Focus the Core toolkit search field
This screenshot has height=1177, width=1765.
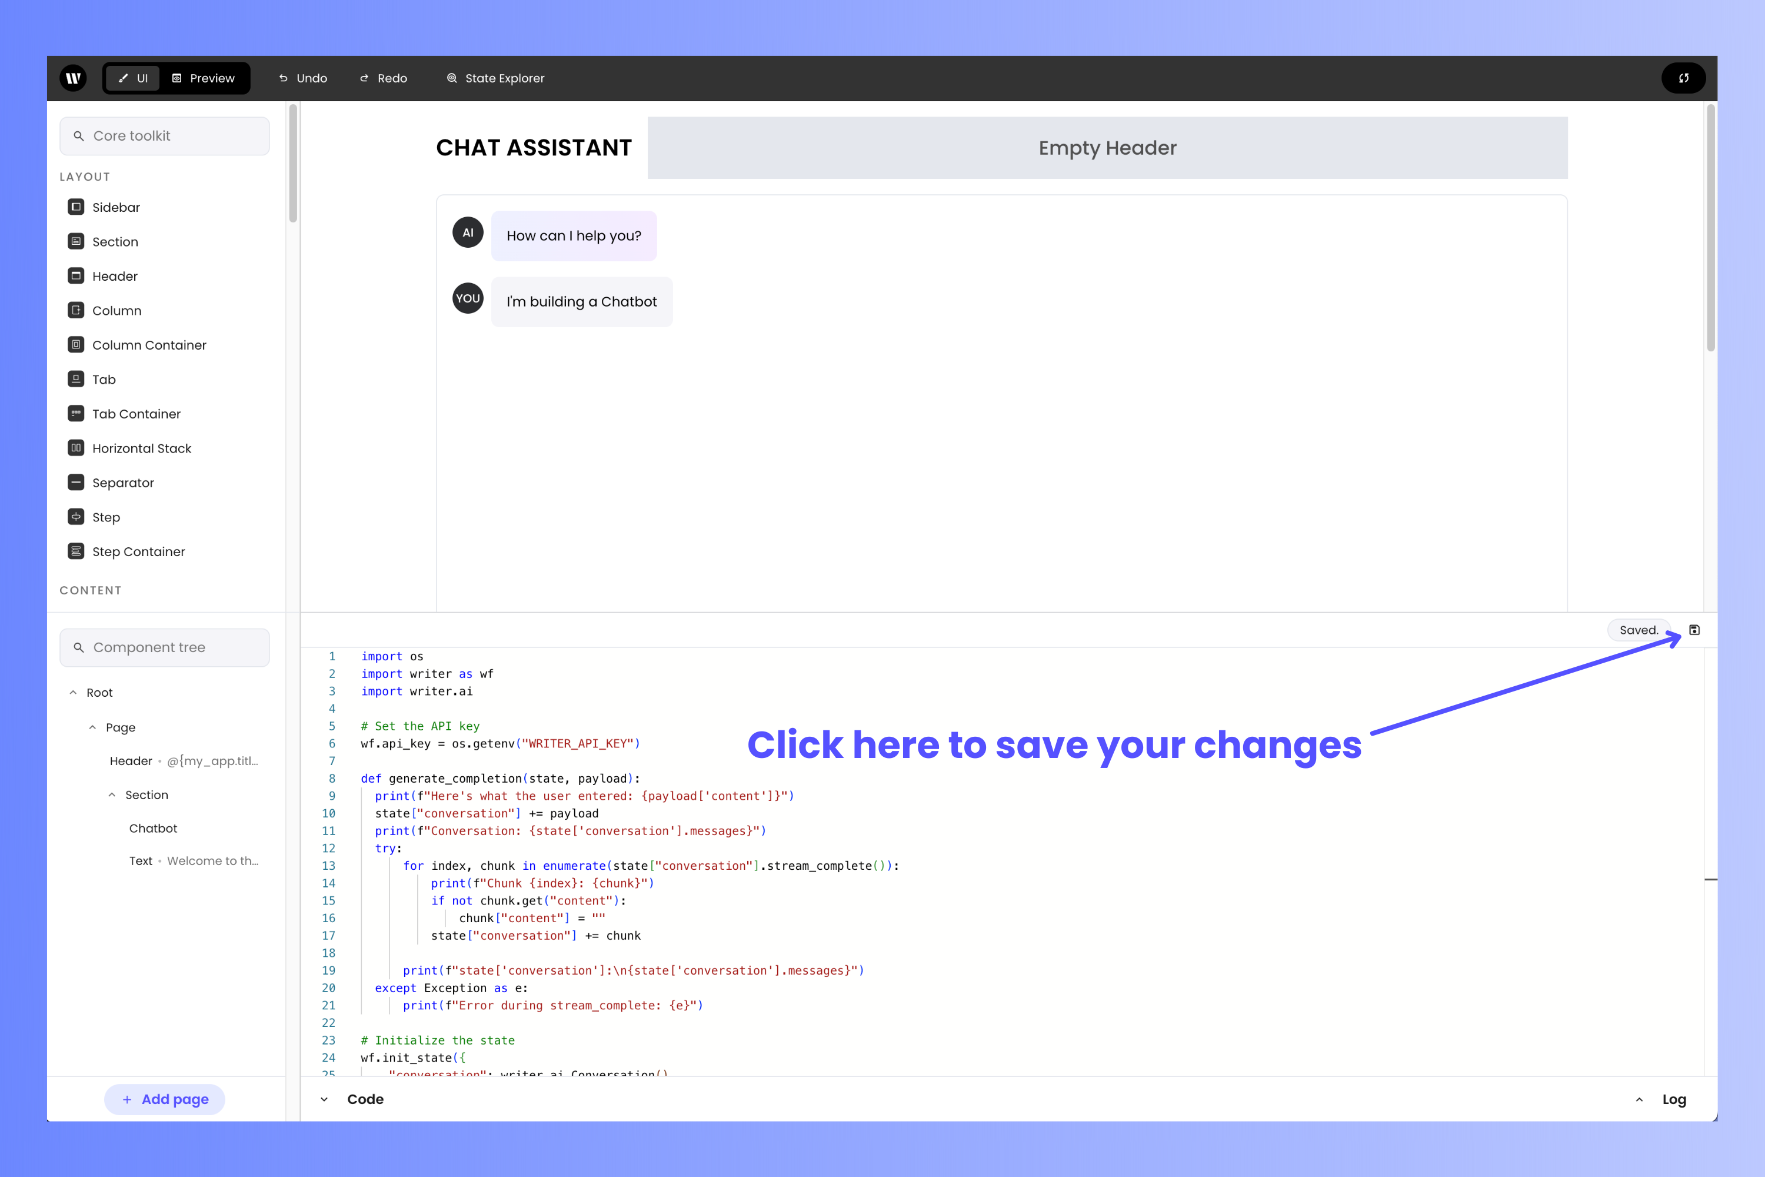point(164,136)
